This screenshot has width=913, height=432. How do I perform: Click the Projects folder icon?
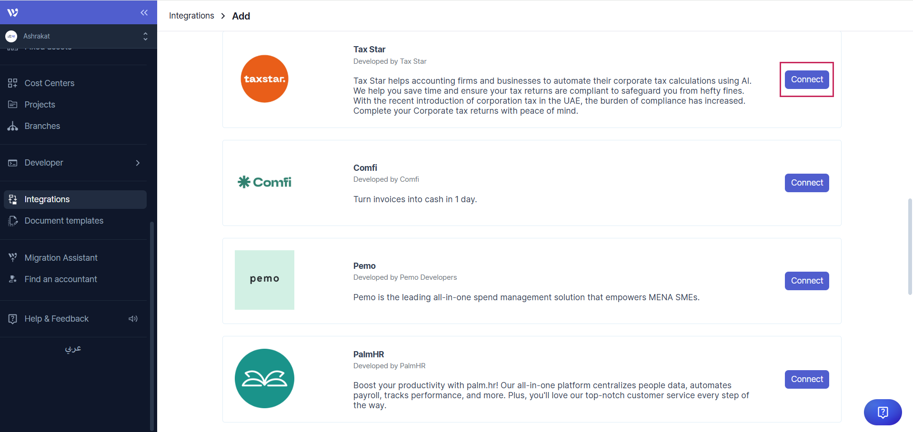pyautogui.click(x=13, y=105)
